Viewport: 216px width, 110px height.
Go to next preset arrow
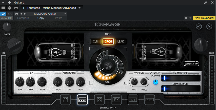coord(25,14)
